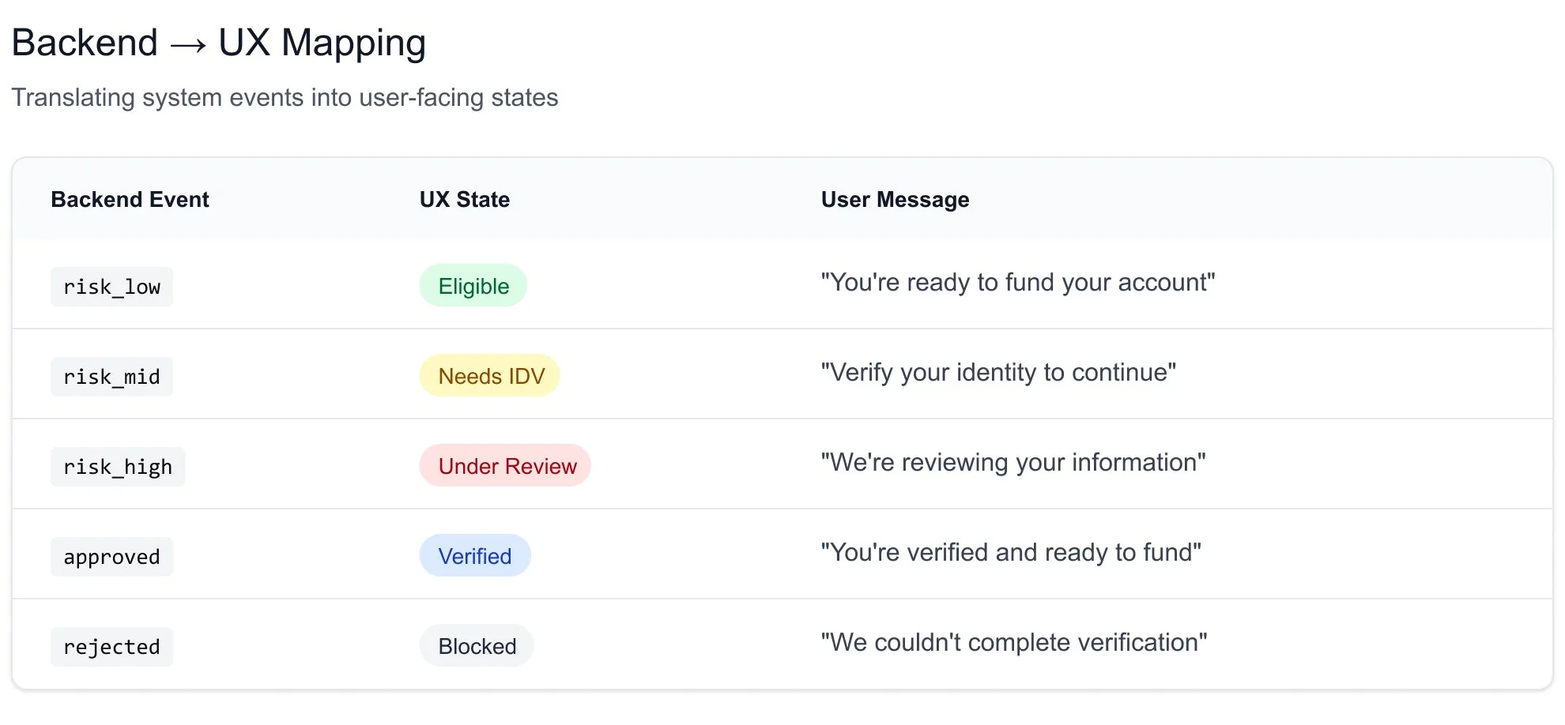
Task: Click the approved event tag
Action: pos(111,557)
